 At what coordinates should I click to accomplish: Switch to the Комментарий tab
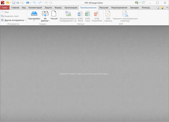[x=35, y=7]
